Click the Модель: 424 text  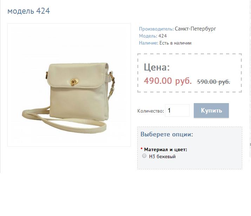(153, 36)
